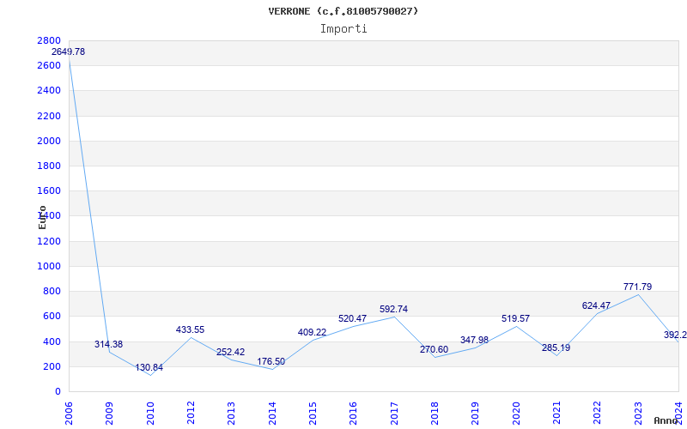Screen dimensions: 687x429
Task: Select the 270.60 data label
Action: [x=435, y=349]
